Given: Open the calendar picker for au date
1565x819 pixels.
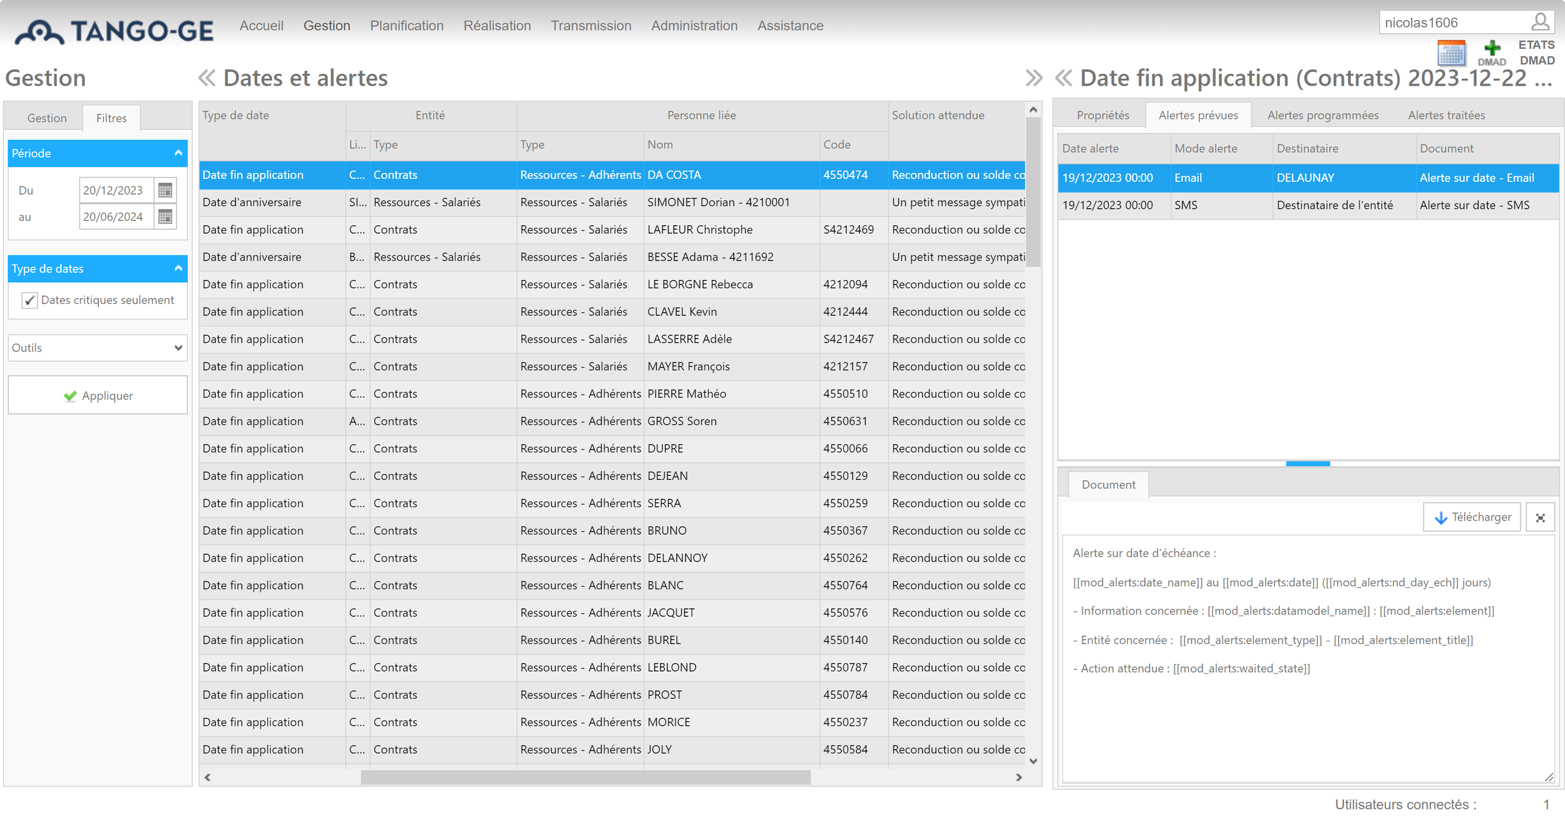Looking at the screenshot, I should point(165,216).
